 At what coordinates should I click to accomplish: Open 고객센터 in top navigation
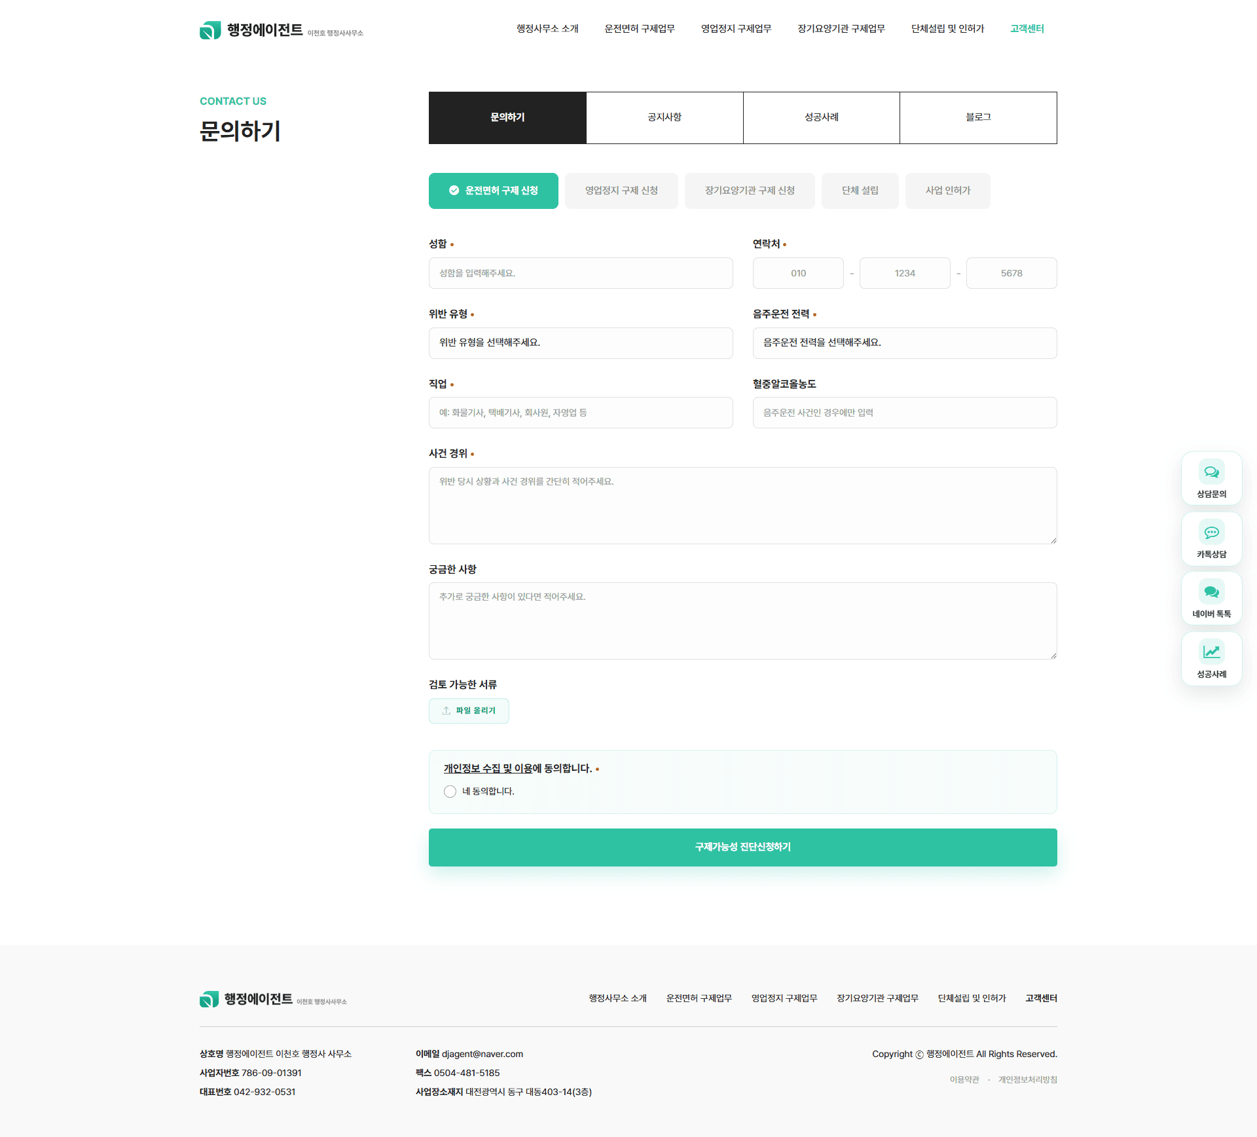tap(1027, 28)
